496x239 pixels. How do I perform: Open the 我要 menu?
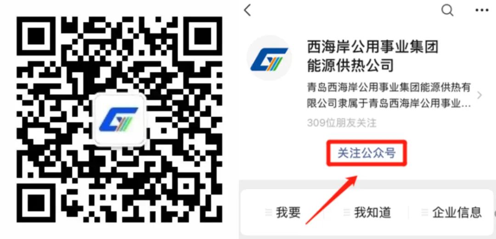pos(282,212)
